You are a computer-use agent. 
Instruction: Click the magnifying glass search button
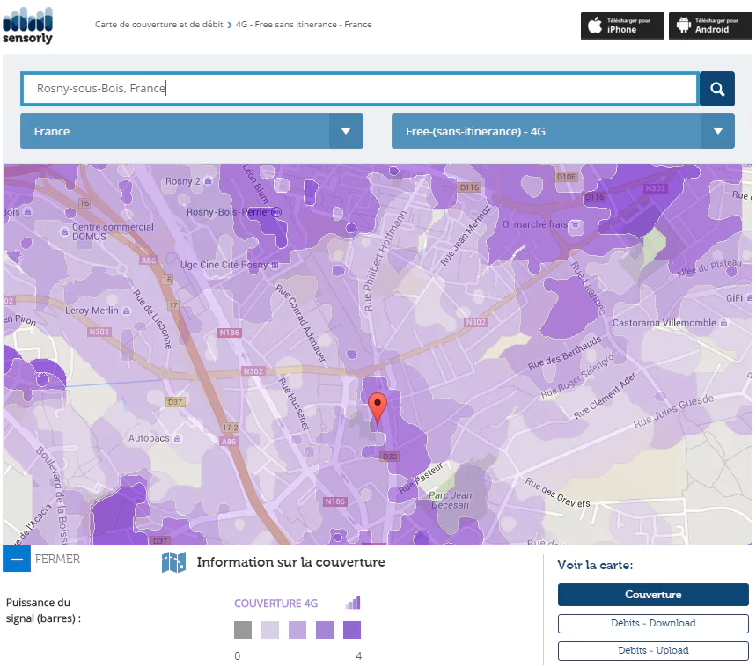click(717, 89)
